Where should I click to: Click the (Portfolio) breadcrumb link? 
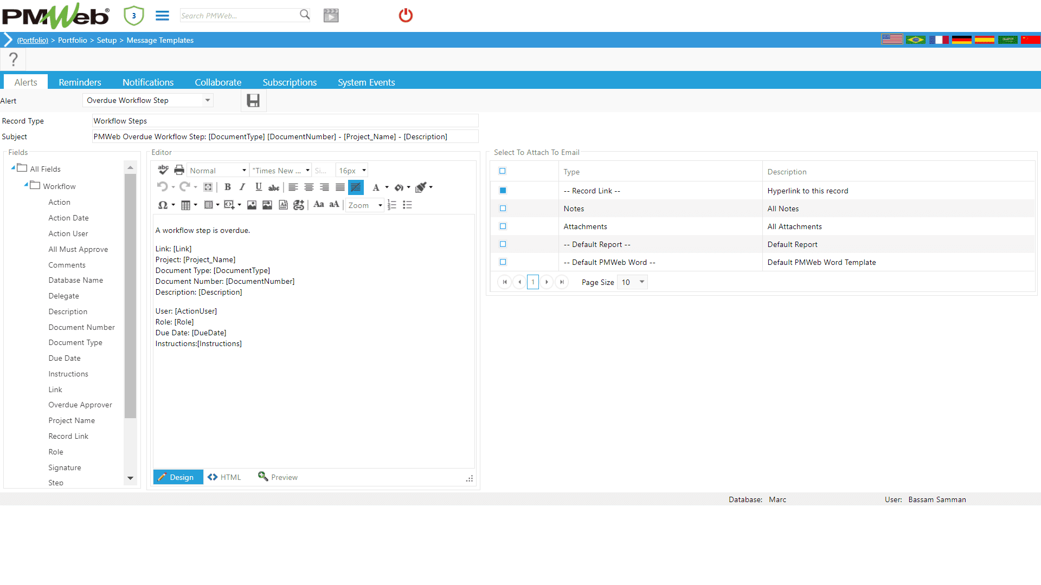(33, 40)
